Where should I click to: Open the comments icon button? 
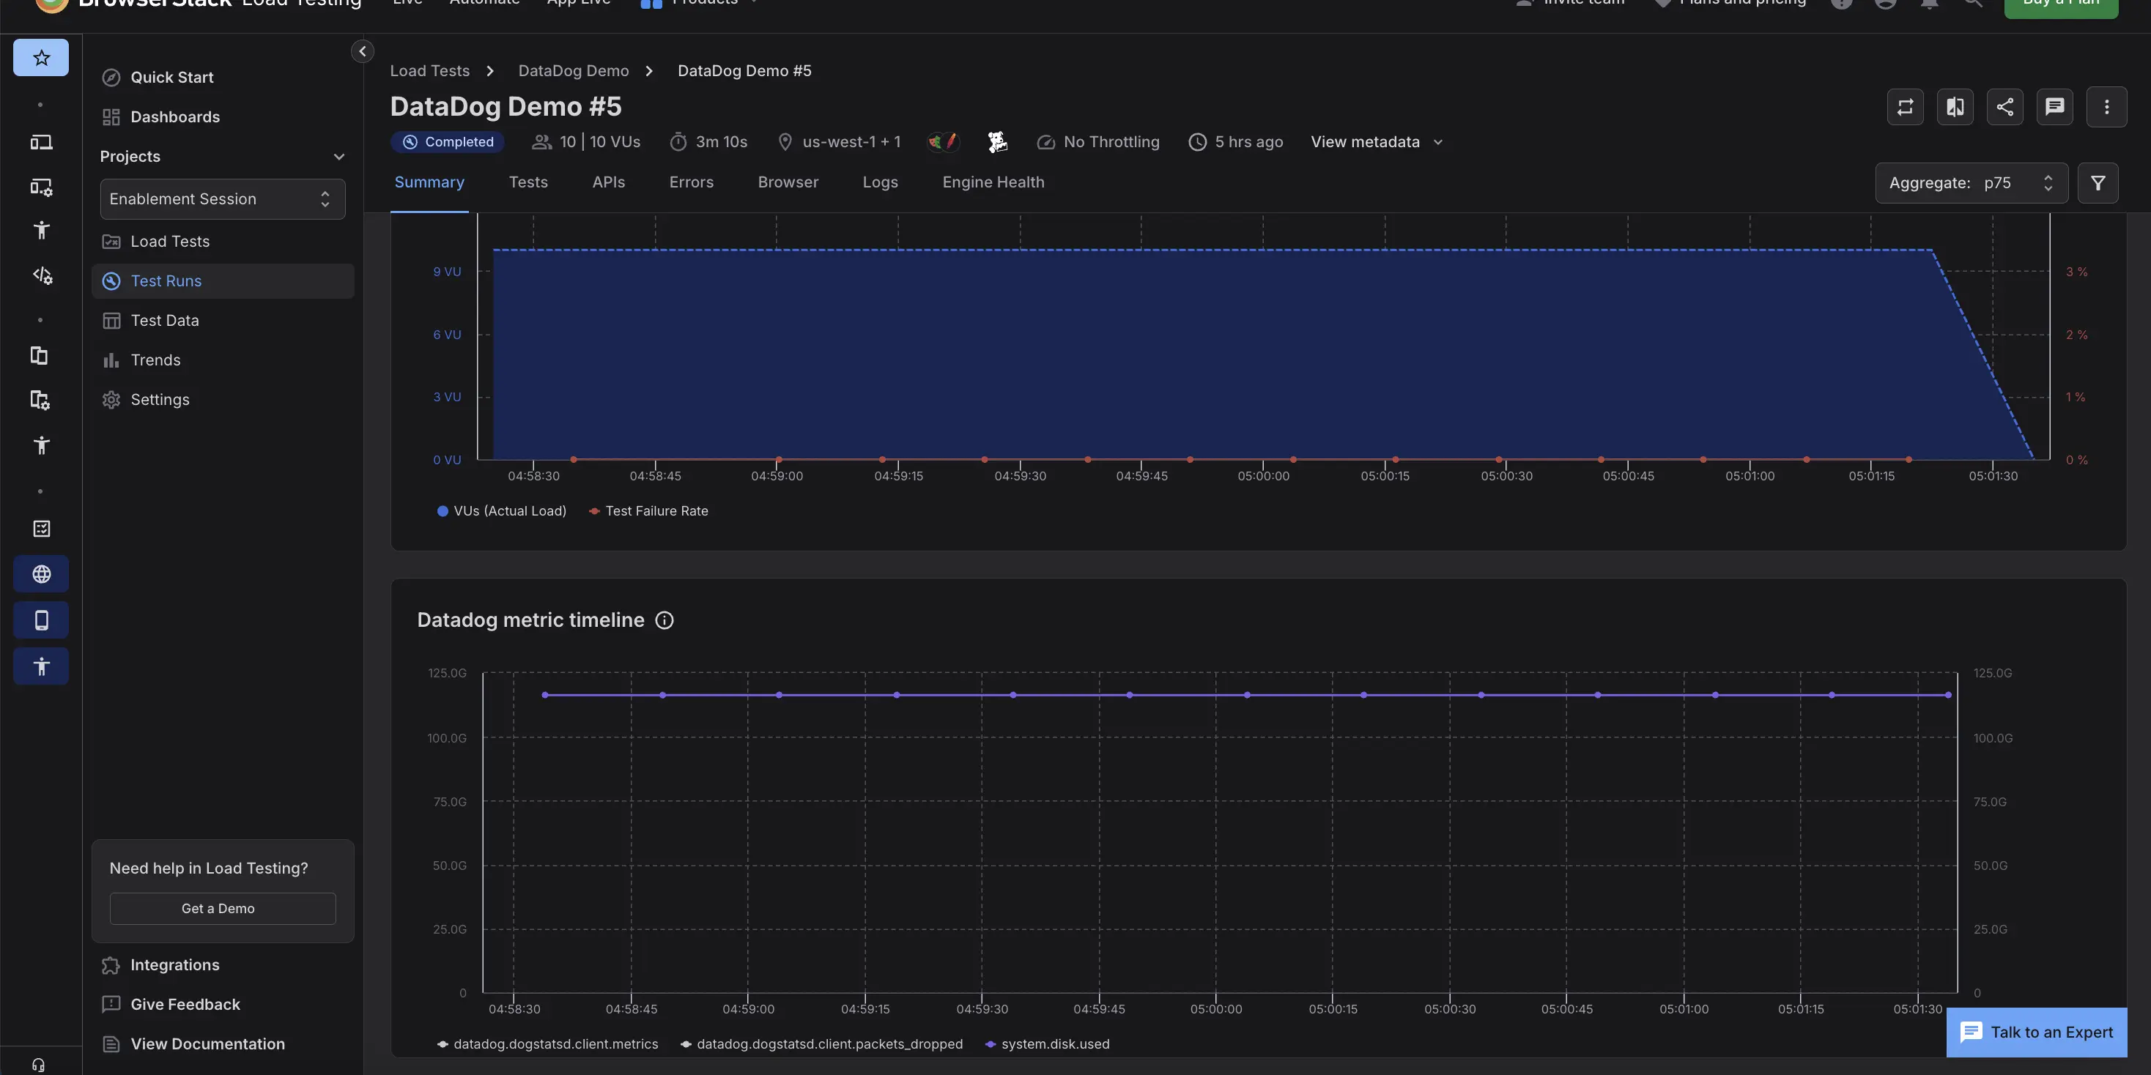pyautogui.click(x=2055, y=107)
